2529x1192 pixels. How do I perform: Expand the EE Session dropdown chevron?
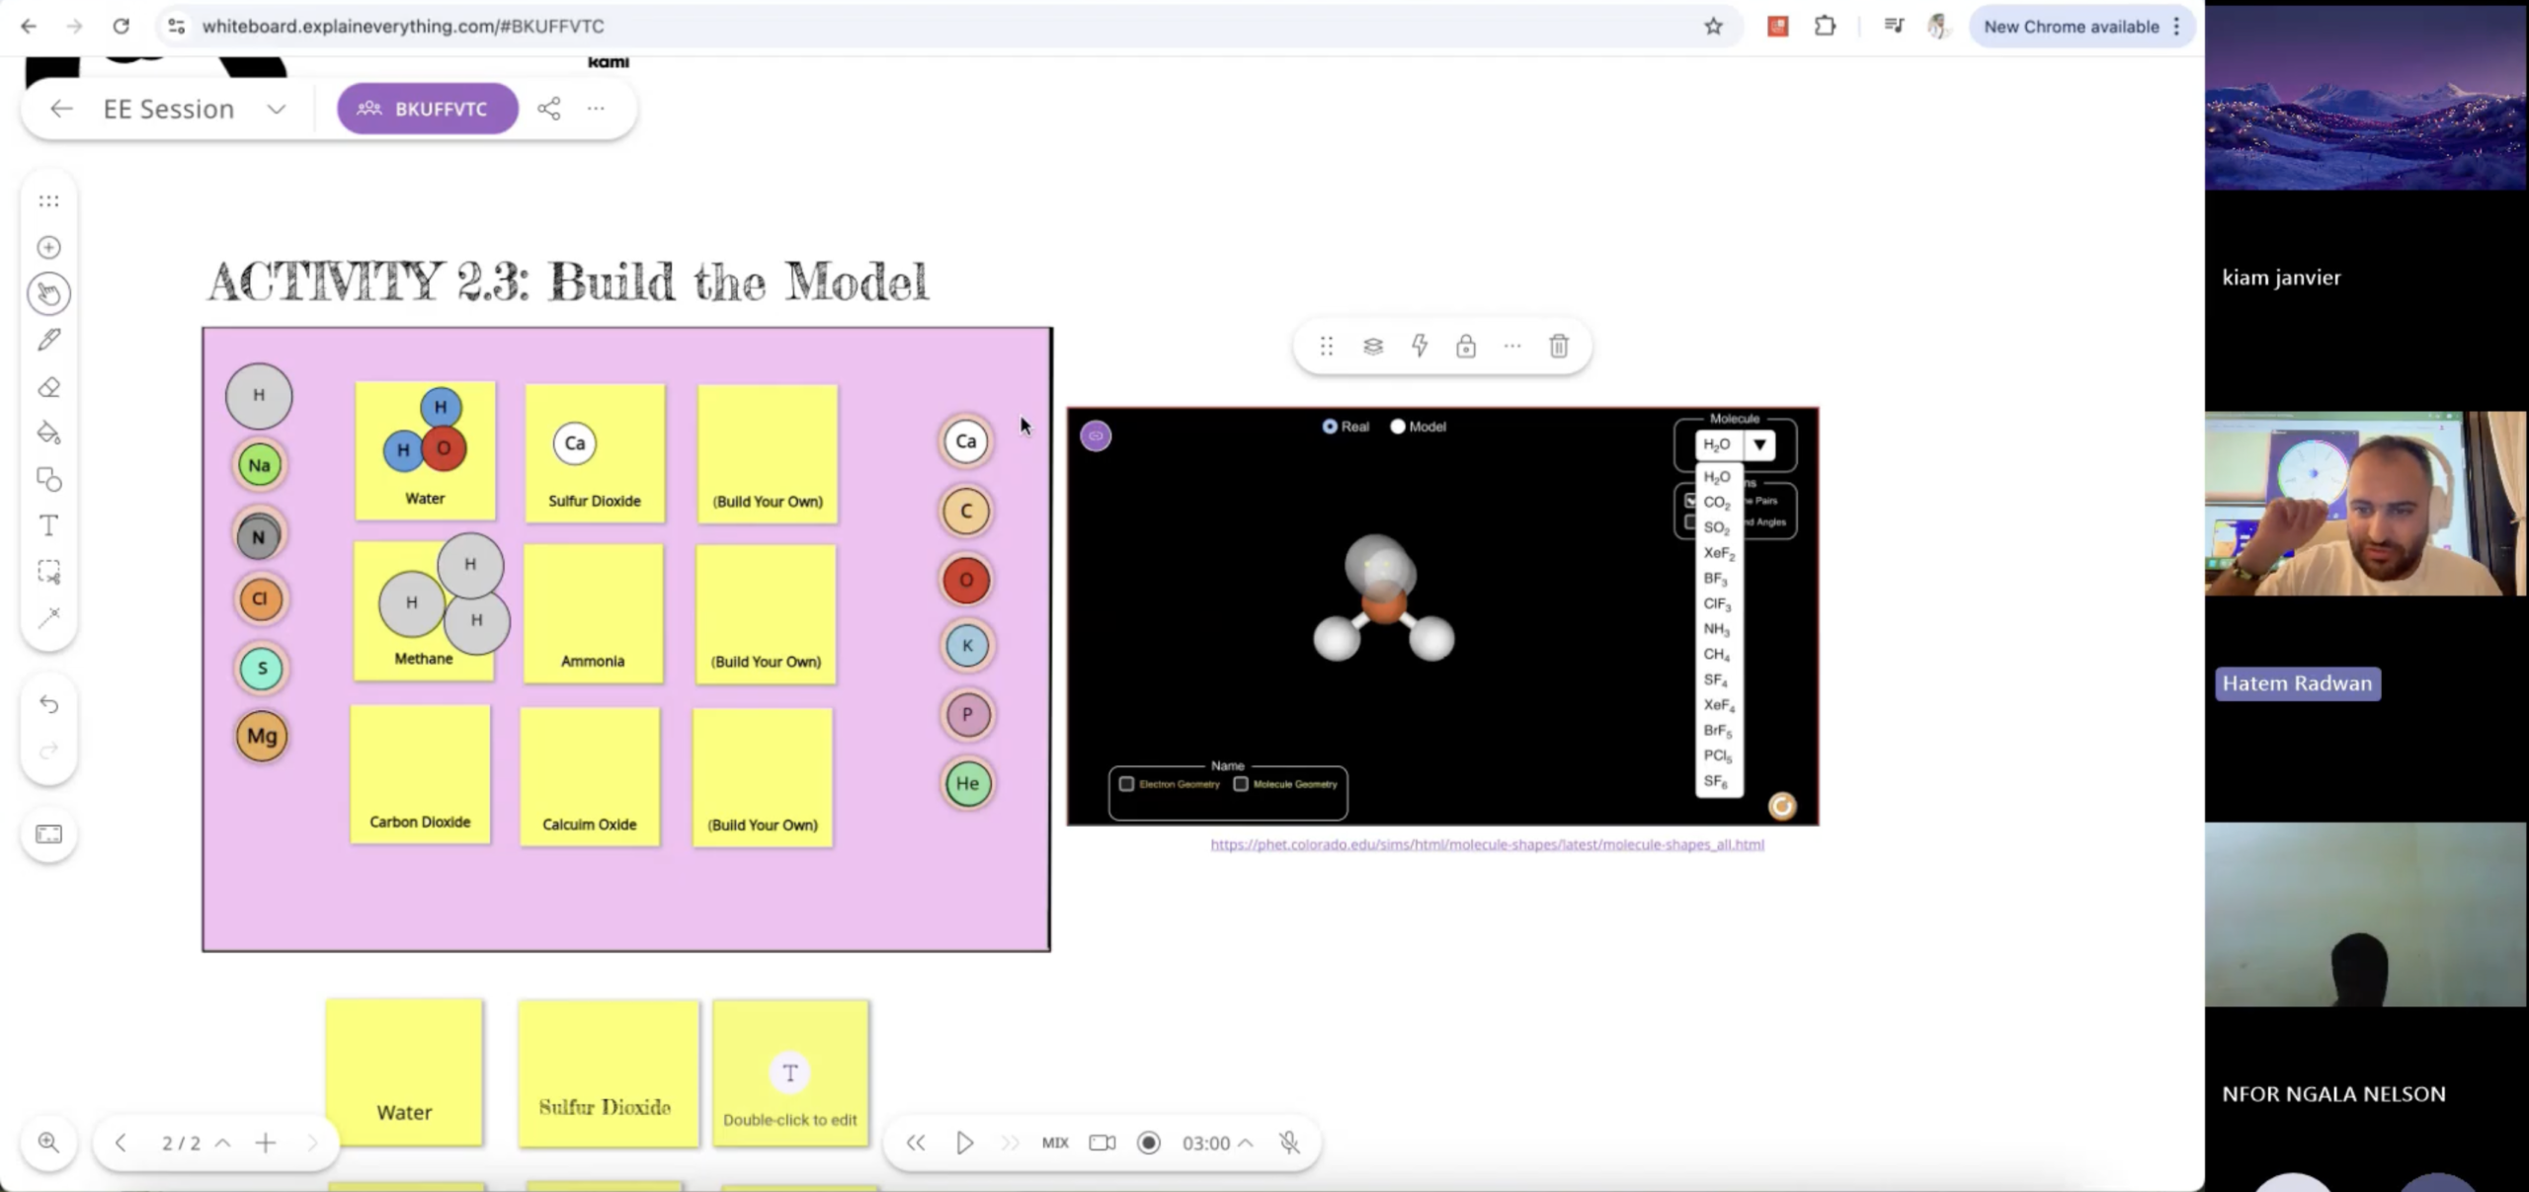(277, 109)
